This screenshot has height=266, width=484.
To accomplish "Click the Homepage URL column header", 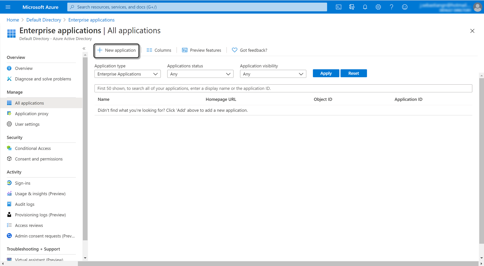I will (x=221, y=99).
